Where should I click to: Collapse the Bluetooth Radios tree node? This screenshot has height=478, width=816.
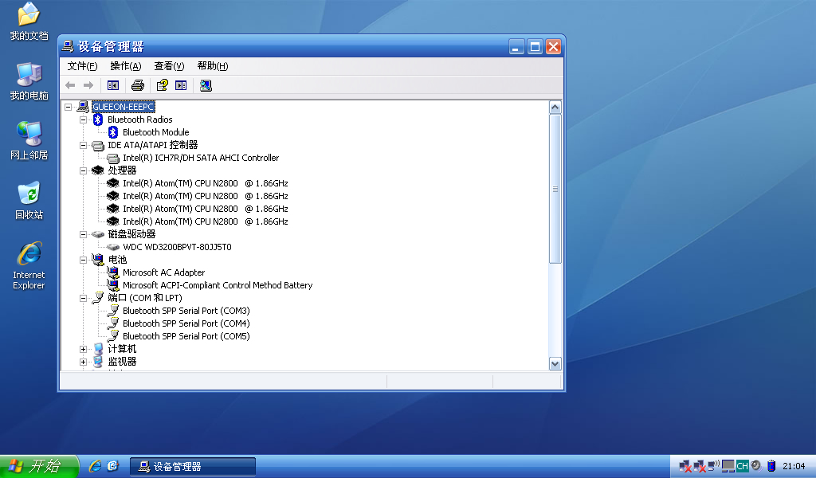(x=84, y=119)
